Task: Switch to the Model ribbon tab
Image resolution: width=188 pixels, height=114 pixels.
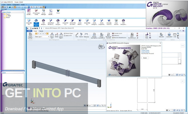Action: pyautogui.click(x=35, y=31)
